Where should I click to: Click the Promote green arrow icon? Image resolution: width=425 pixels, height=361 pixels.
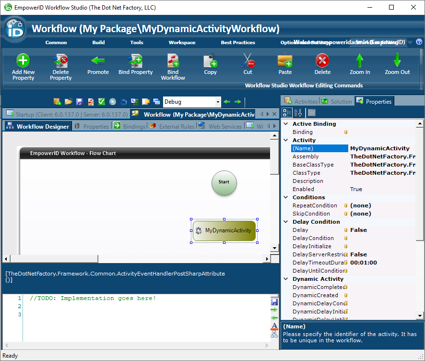click(98, 60)
